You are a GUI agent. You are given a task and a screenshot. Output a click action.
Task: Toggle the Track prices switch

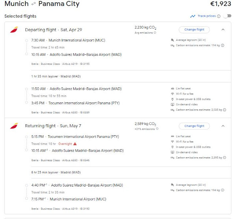[228, 16]
